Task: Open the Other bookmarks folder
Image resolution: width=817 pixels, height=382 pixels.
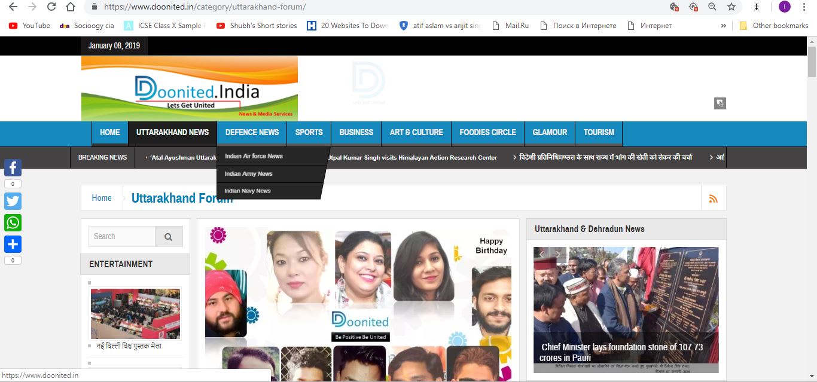Action: tap(774, 26)
